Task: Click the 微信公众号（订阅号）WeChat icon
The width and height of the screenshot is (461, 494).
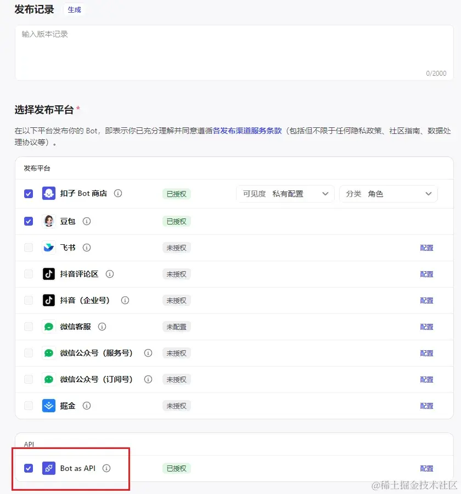Action: click(49, 379)
